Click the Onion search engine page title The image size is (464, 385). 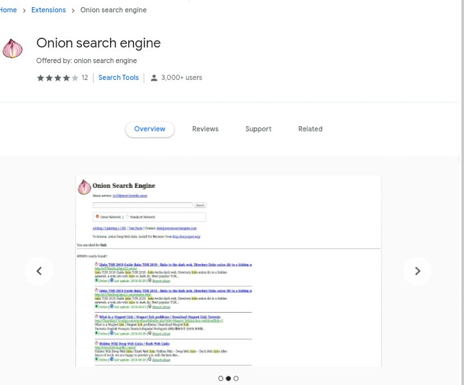coord(98,43)
